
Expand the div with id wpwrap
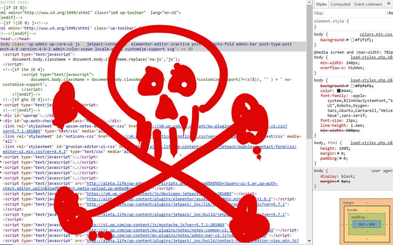[1, 115]
